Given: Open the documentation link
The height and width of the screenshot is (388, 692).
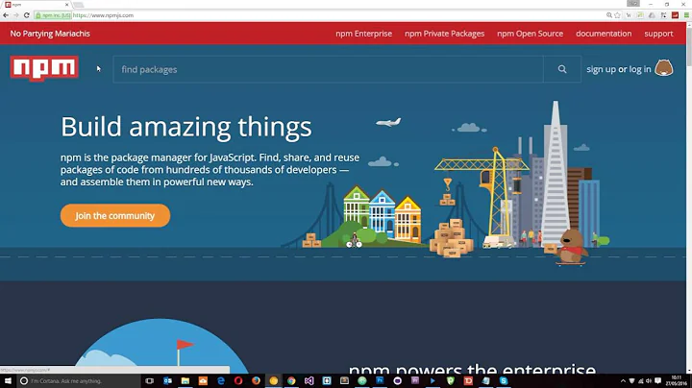Looking at the screenshot, I should (604, 34).
